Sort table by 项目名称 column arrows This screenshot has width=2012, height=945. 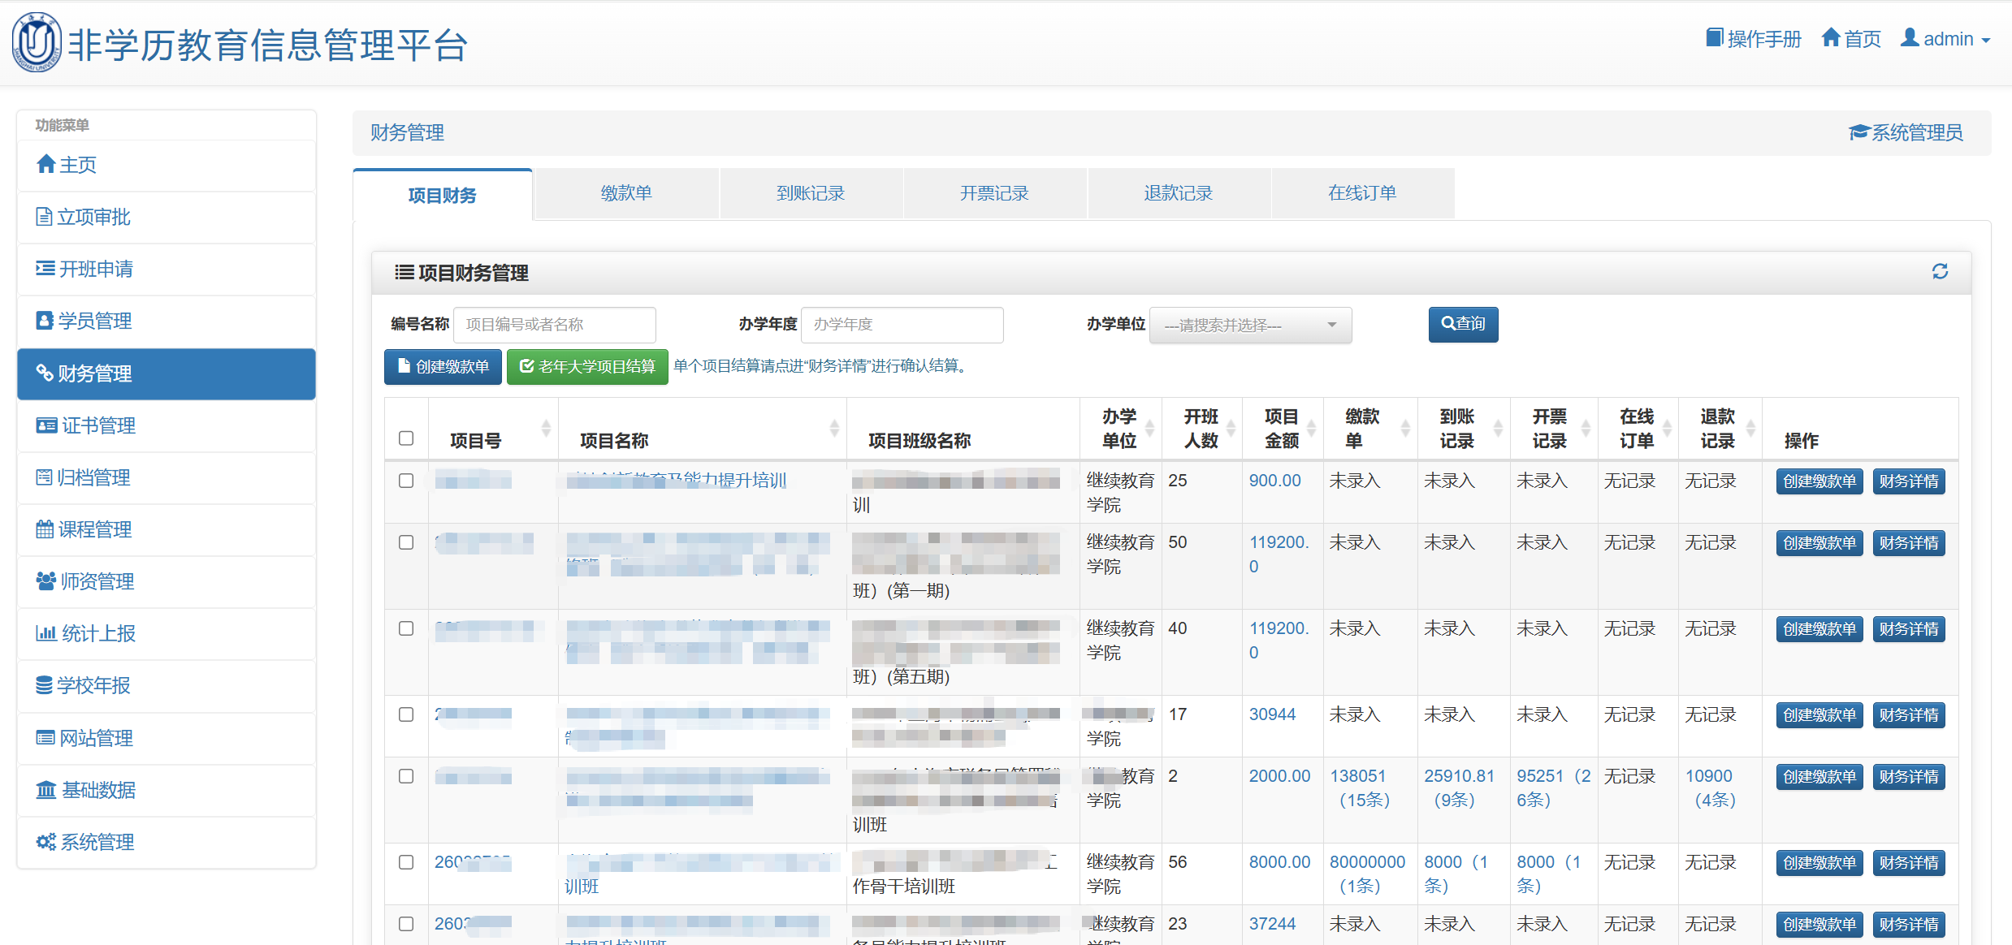point(834,428)
